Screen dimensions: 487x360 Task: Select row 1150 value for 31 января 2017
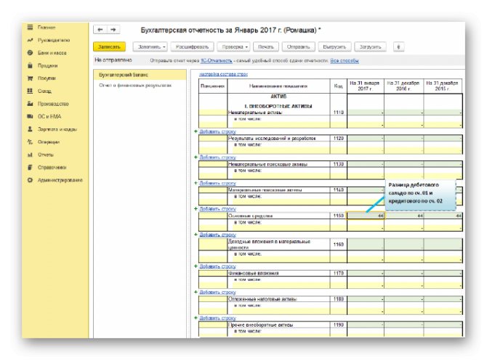[366, 216]
